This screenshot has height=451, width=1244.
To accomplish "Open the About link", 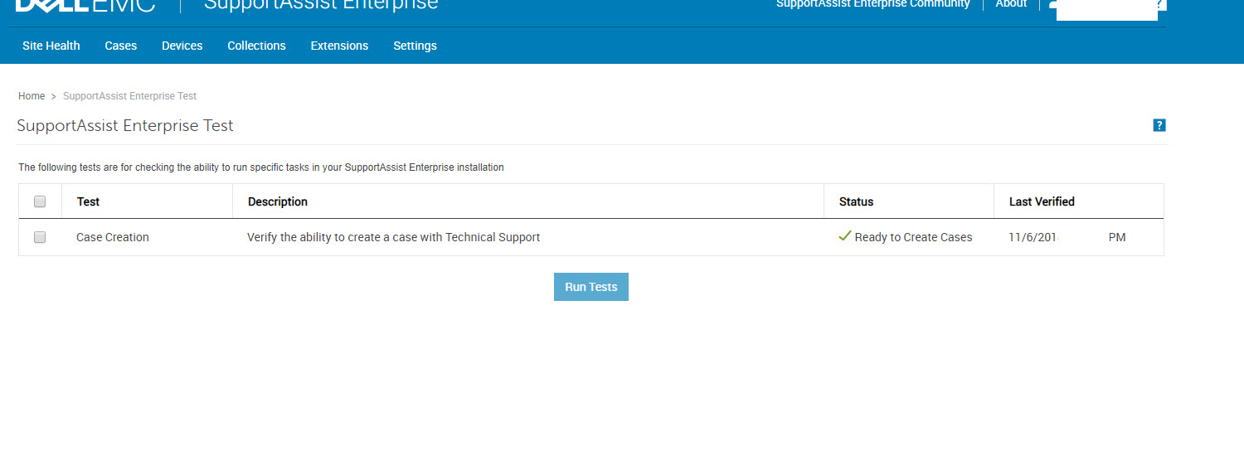I will [x=1011, y=4].
